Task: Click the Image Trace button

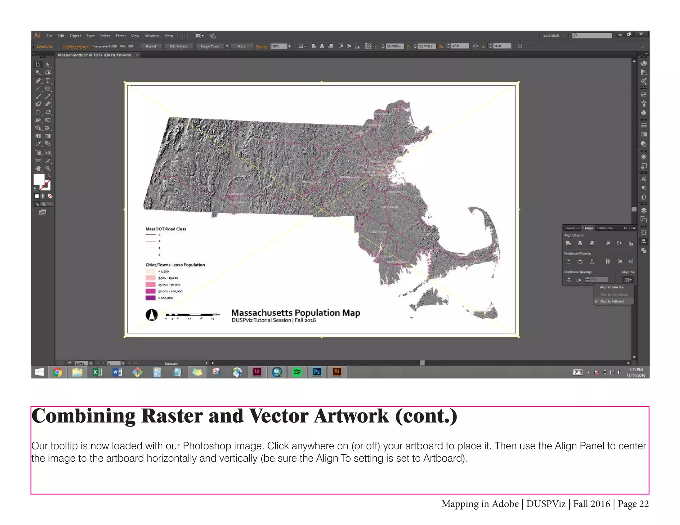Action: pyautogui.click(x=210, y=46)
